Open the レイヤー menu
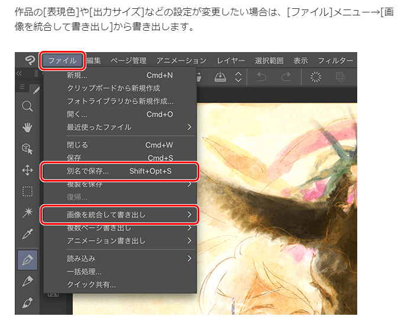The image size is (414, 326). click(x=231, y=60)
